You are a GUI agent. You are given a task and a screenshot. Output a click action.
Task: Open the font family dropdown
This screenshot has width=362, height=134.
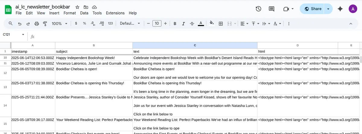130,24
